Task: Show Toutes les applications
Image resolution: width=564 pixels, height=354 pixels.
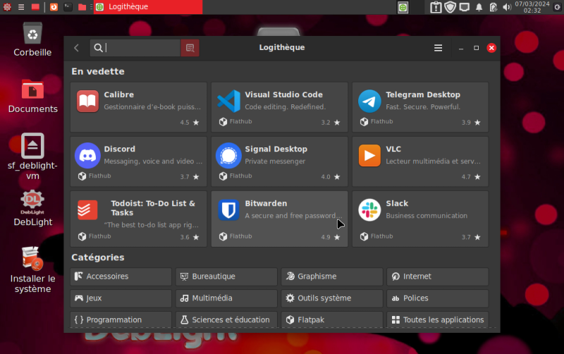Action: click(x=437, y=319)
